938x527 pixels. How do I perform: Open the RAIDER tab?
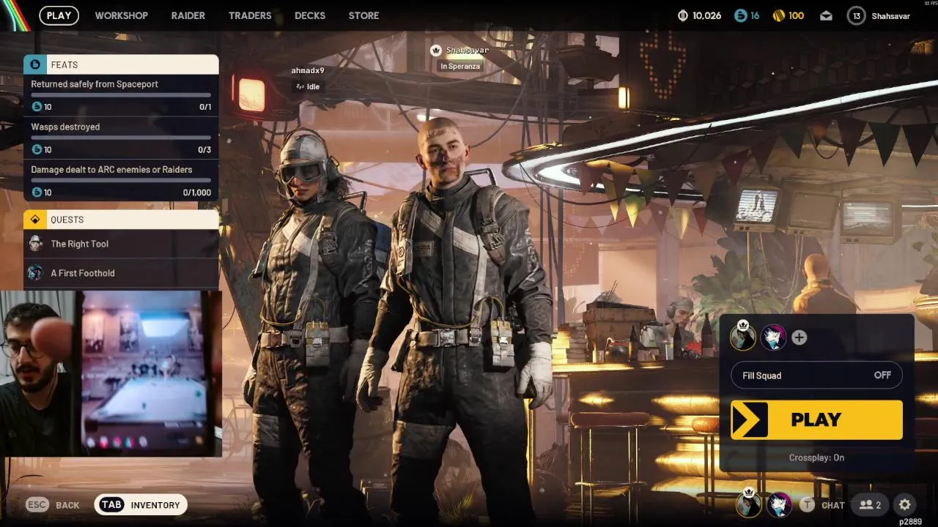tap(188, 15)
